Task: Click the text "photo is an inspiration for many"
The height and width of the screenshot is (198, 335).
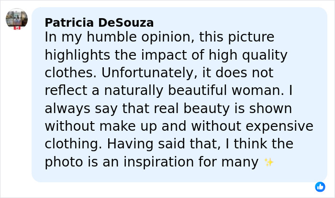Action: pyautogui.click(x=151, y=162)
